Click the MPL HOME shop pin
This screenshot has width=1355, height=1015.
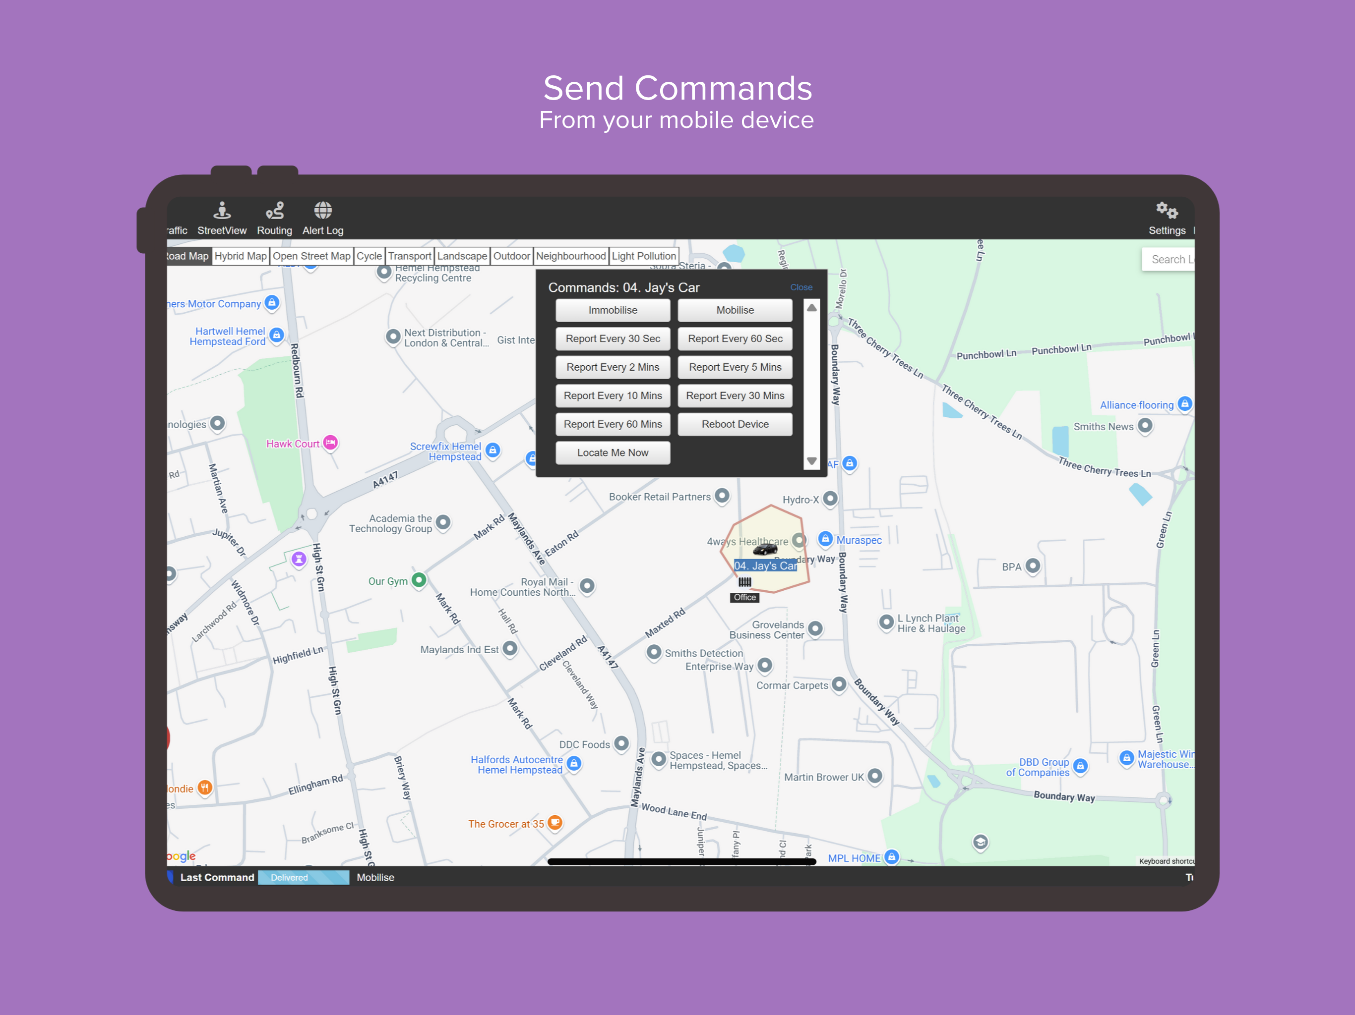pyautogui.click(x=893, y=857)
